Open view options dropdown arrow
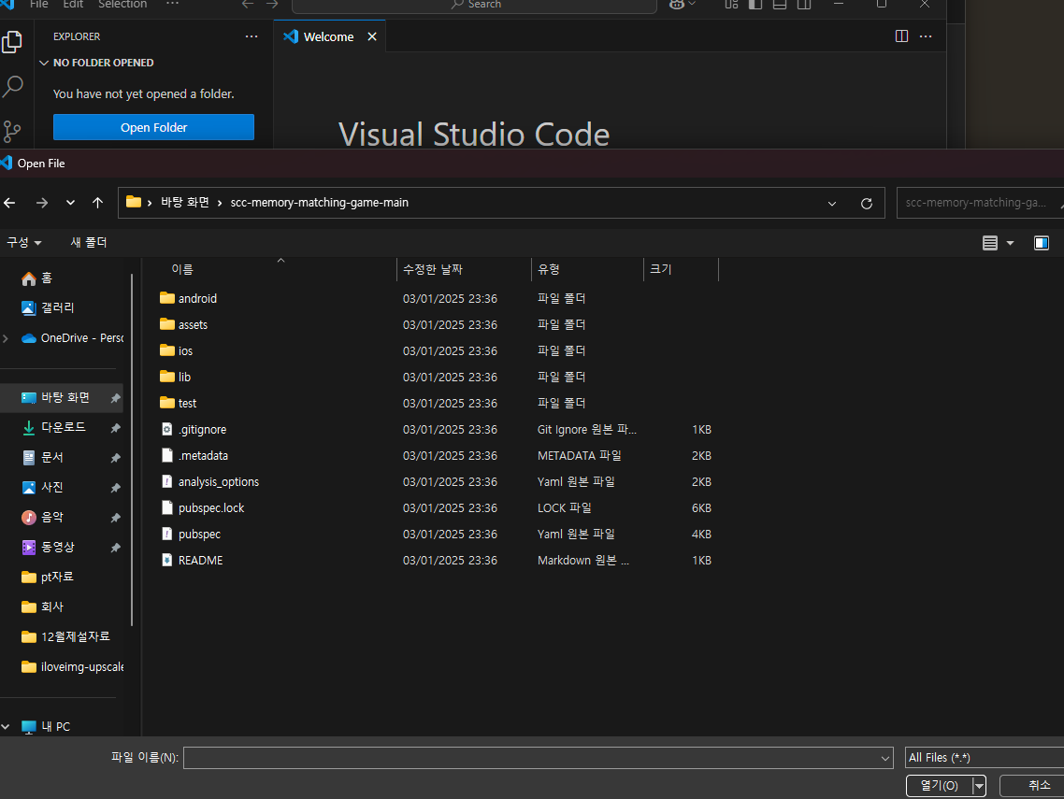Screen dimensions: 1064x799 click(1010, 243)
